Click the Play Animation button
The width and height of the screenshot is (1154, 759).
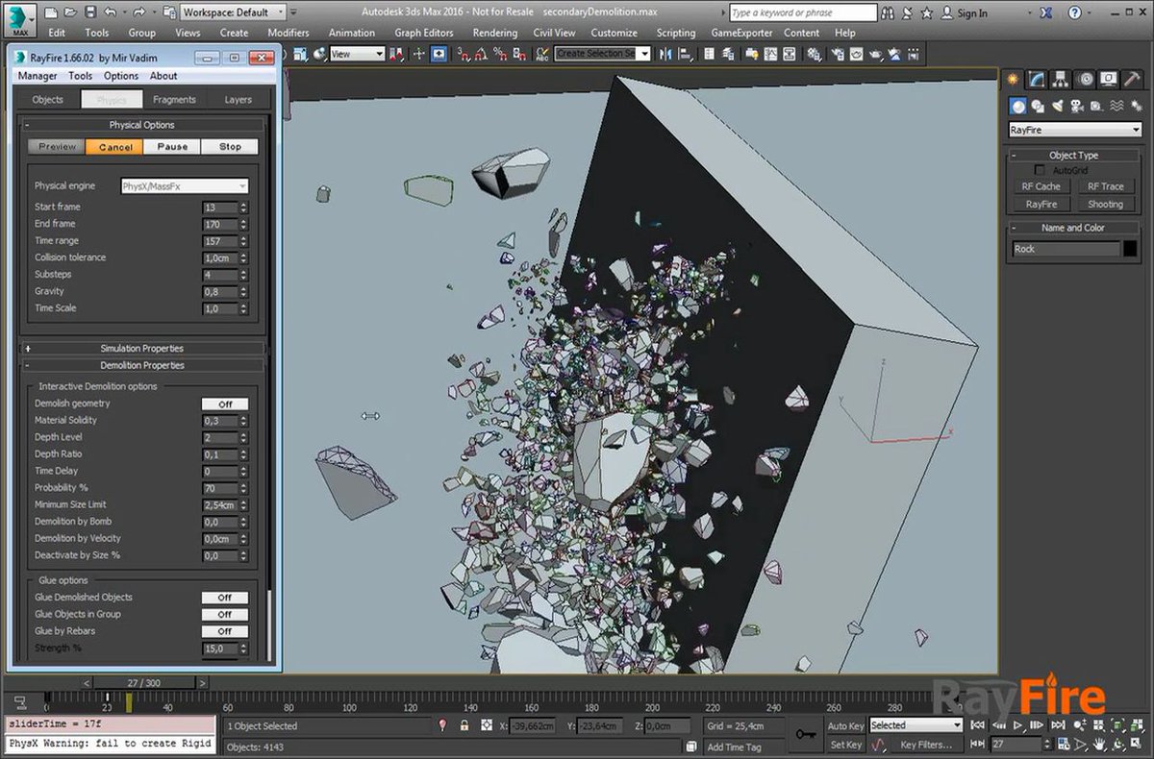tap(1018, 725)
